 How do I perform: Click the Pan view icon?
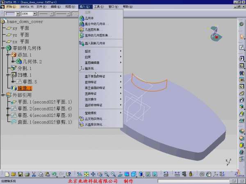coord(93,174)
